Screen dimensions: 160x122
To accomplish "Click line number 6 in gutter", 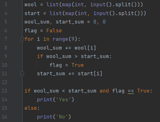I will [x=6, y=30].
